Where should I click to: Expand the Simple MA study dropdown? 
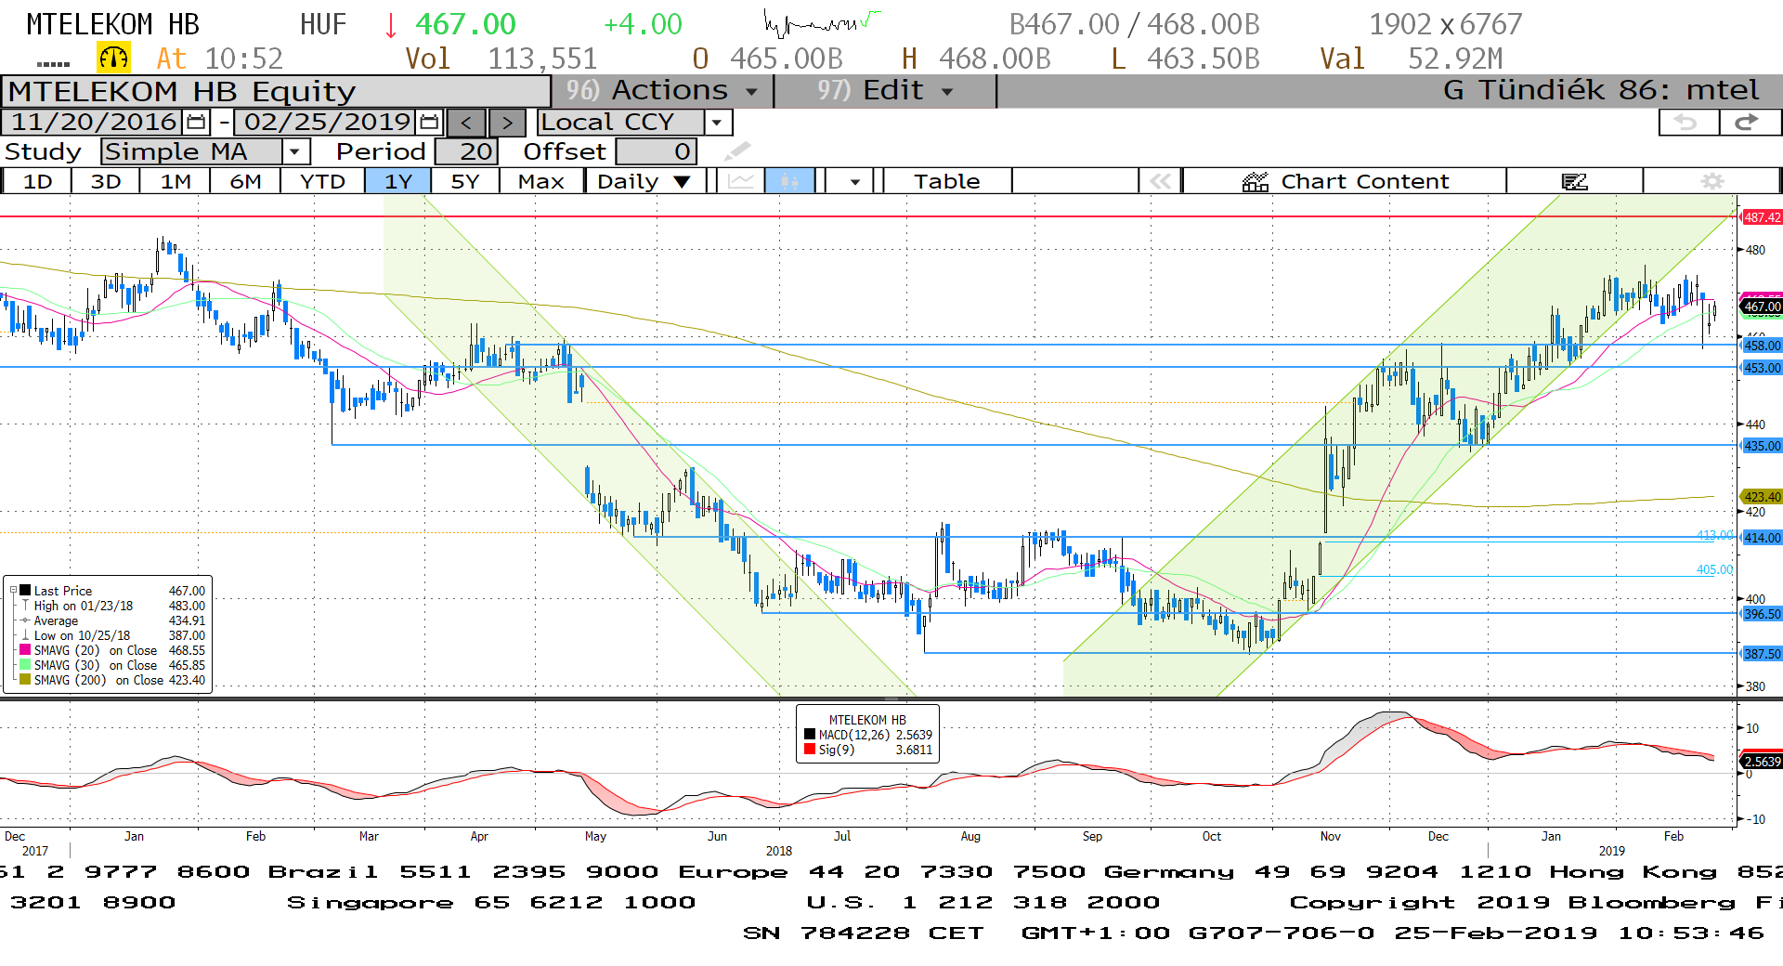click(295, 151)
